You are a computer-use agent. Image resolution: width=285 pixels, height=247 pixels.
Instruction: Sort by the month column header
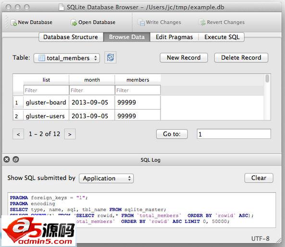pyautogui.click(x=92, y=80)
